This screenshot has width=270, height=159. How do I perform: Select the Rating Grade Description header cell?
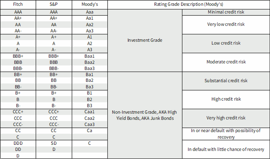[189, 5]
